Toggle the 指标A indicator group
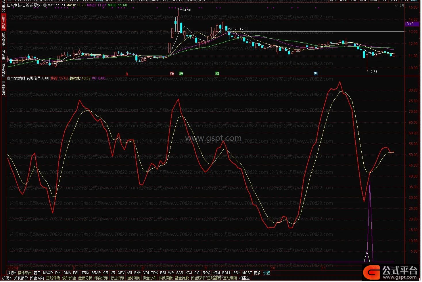Image resolution: width=422 pixels, height=282 pixels. tap(11, 273)
